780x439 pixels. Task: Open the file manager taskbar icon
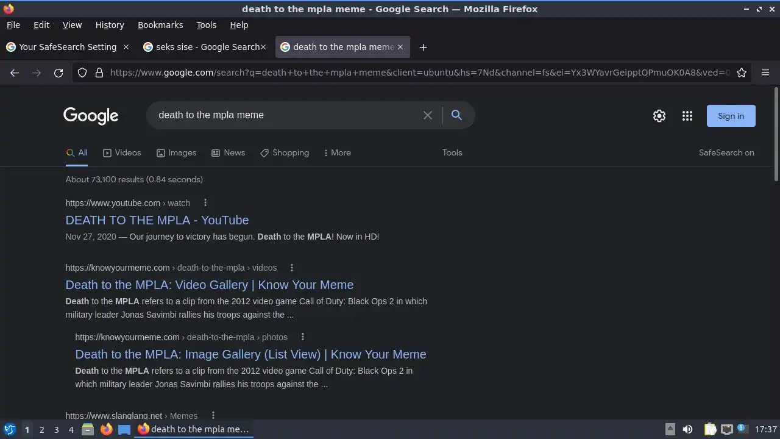[87, 429]
